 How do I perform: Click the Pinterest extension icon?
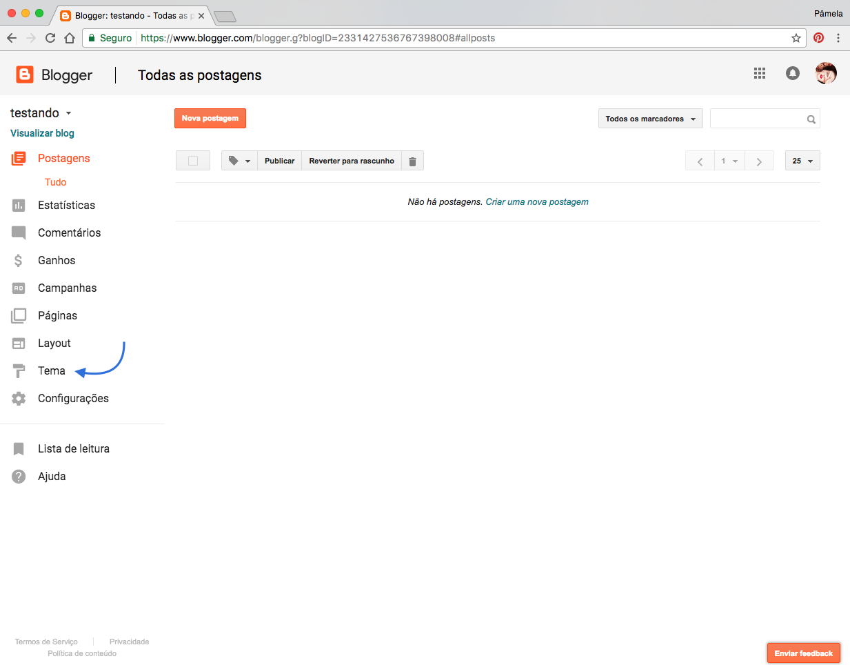(818, 38)
